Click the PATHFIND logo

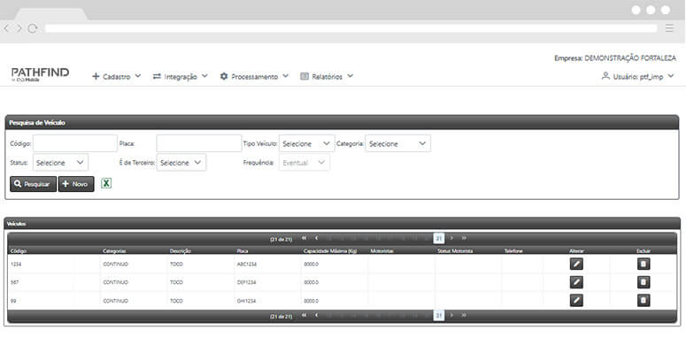[x=40, y=74]
